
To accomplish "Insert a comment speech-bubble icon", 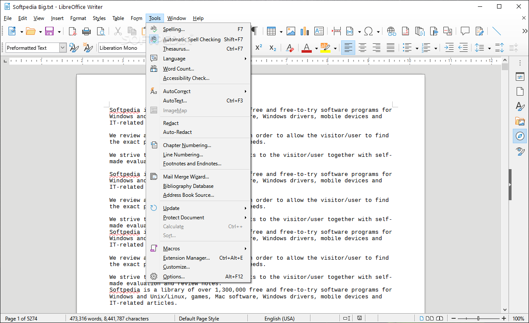I will click(465, 31).
